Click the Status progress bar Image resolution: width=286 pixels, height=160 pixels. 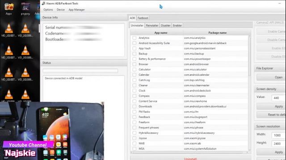click(80, 71)
